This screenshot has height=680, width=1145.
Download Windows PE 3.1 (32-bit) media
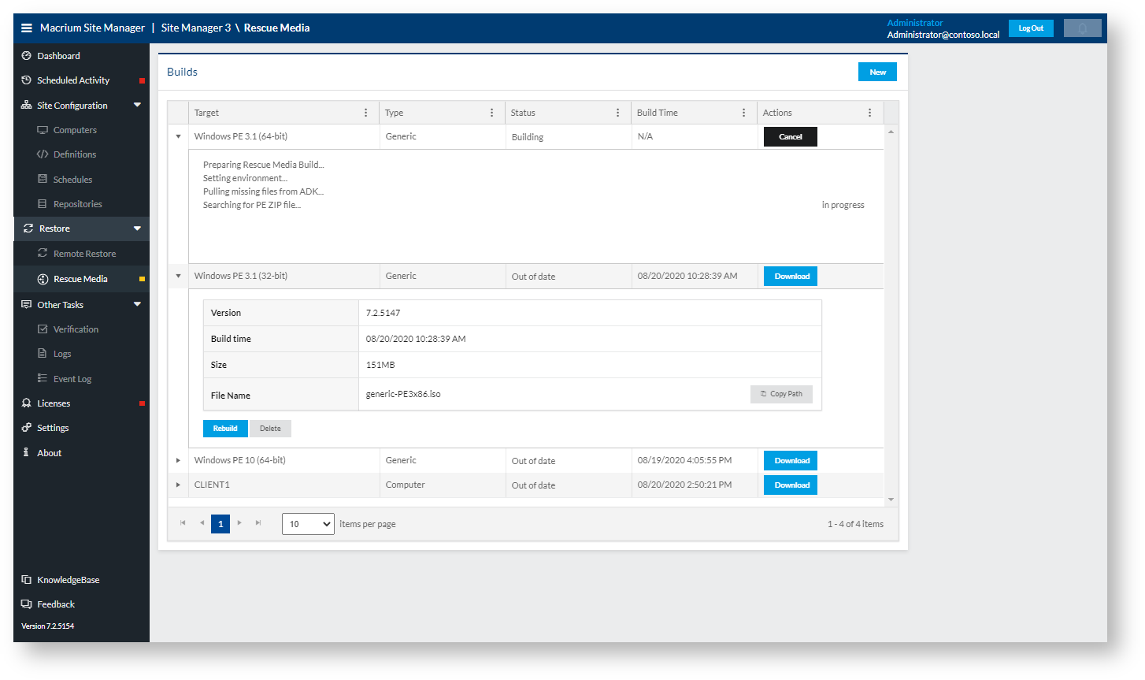(791, 277)
